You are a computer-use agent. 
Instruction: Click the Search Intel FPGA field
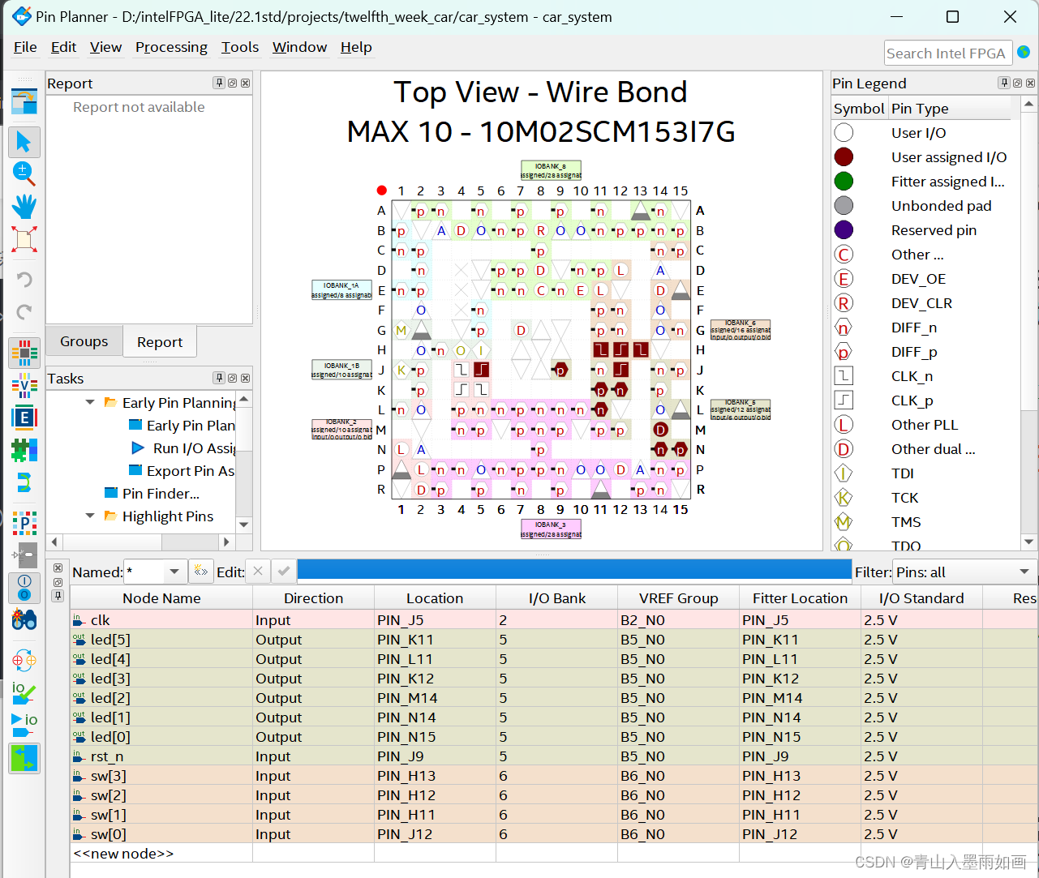coord(948,53)
